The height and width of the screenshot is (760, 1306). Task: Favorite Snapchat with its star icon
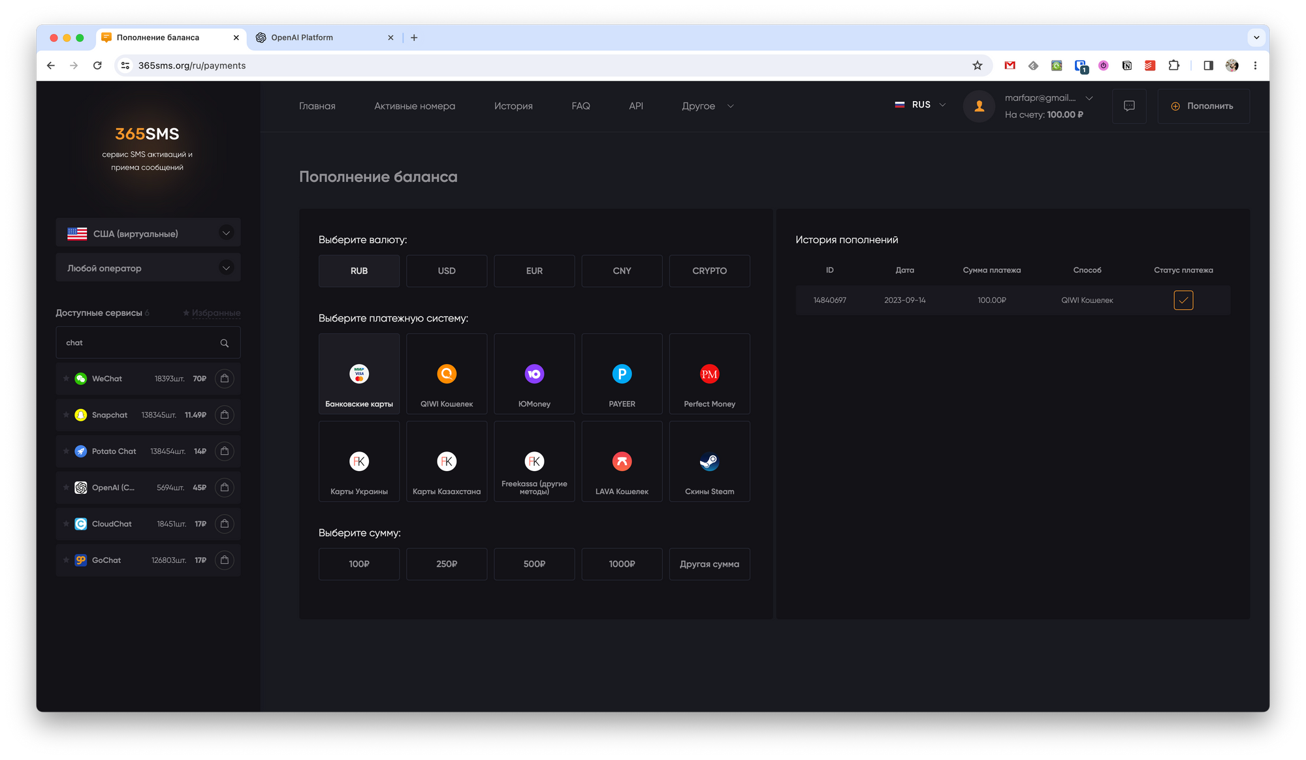coord(66,415)
